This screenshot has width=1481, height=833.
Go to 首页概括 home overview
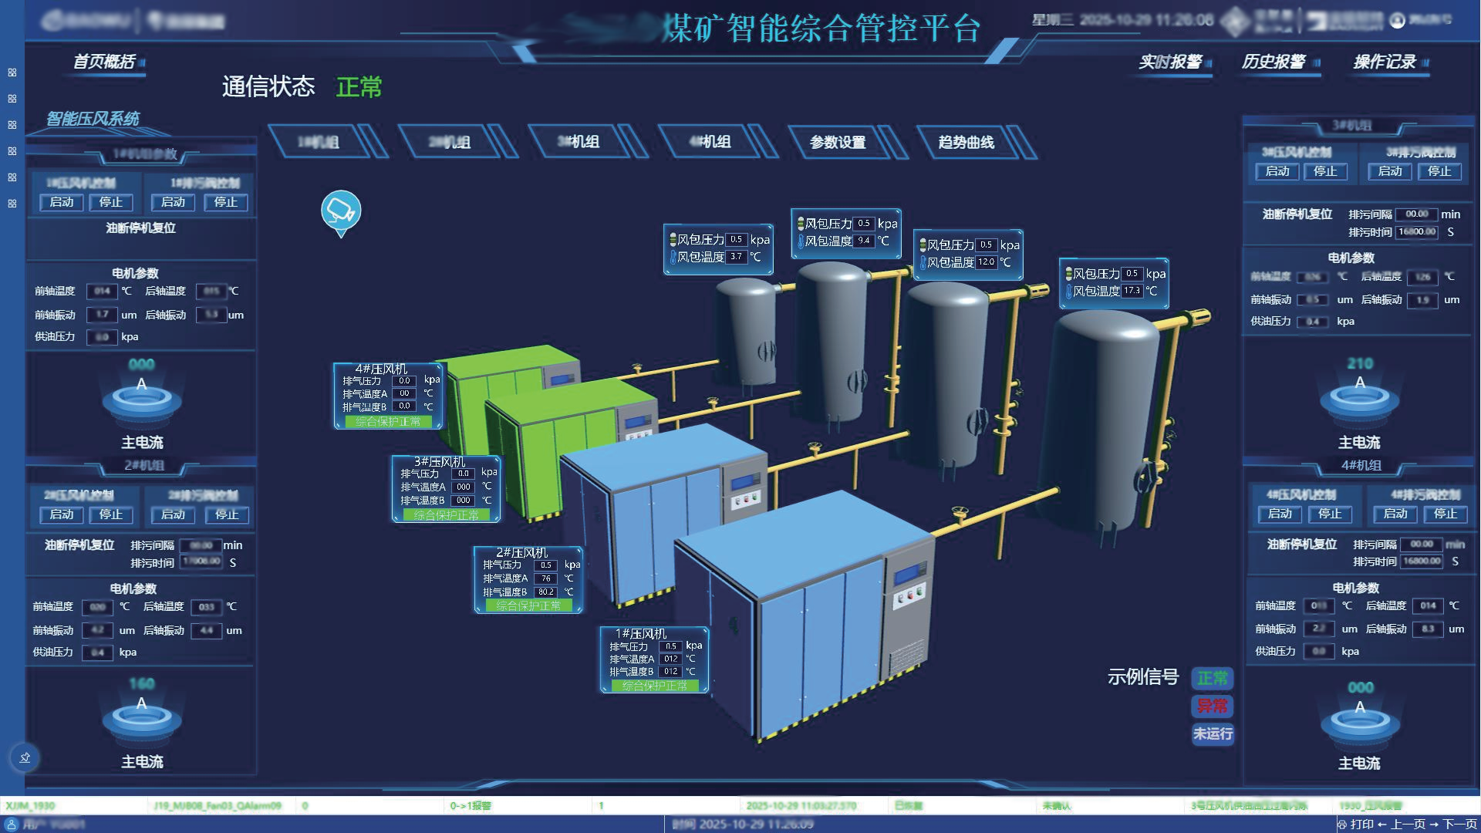[104, 62]
